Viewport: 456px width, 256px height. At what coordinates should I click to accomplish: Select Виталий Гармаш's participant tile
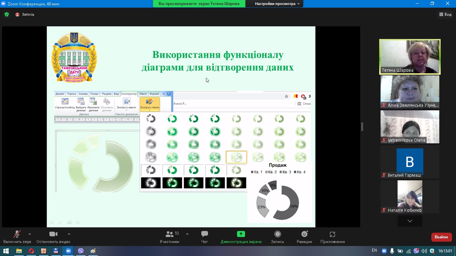(x=410, y=162)
